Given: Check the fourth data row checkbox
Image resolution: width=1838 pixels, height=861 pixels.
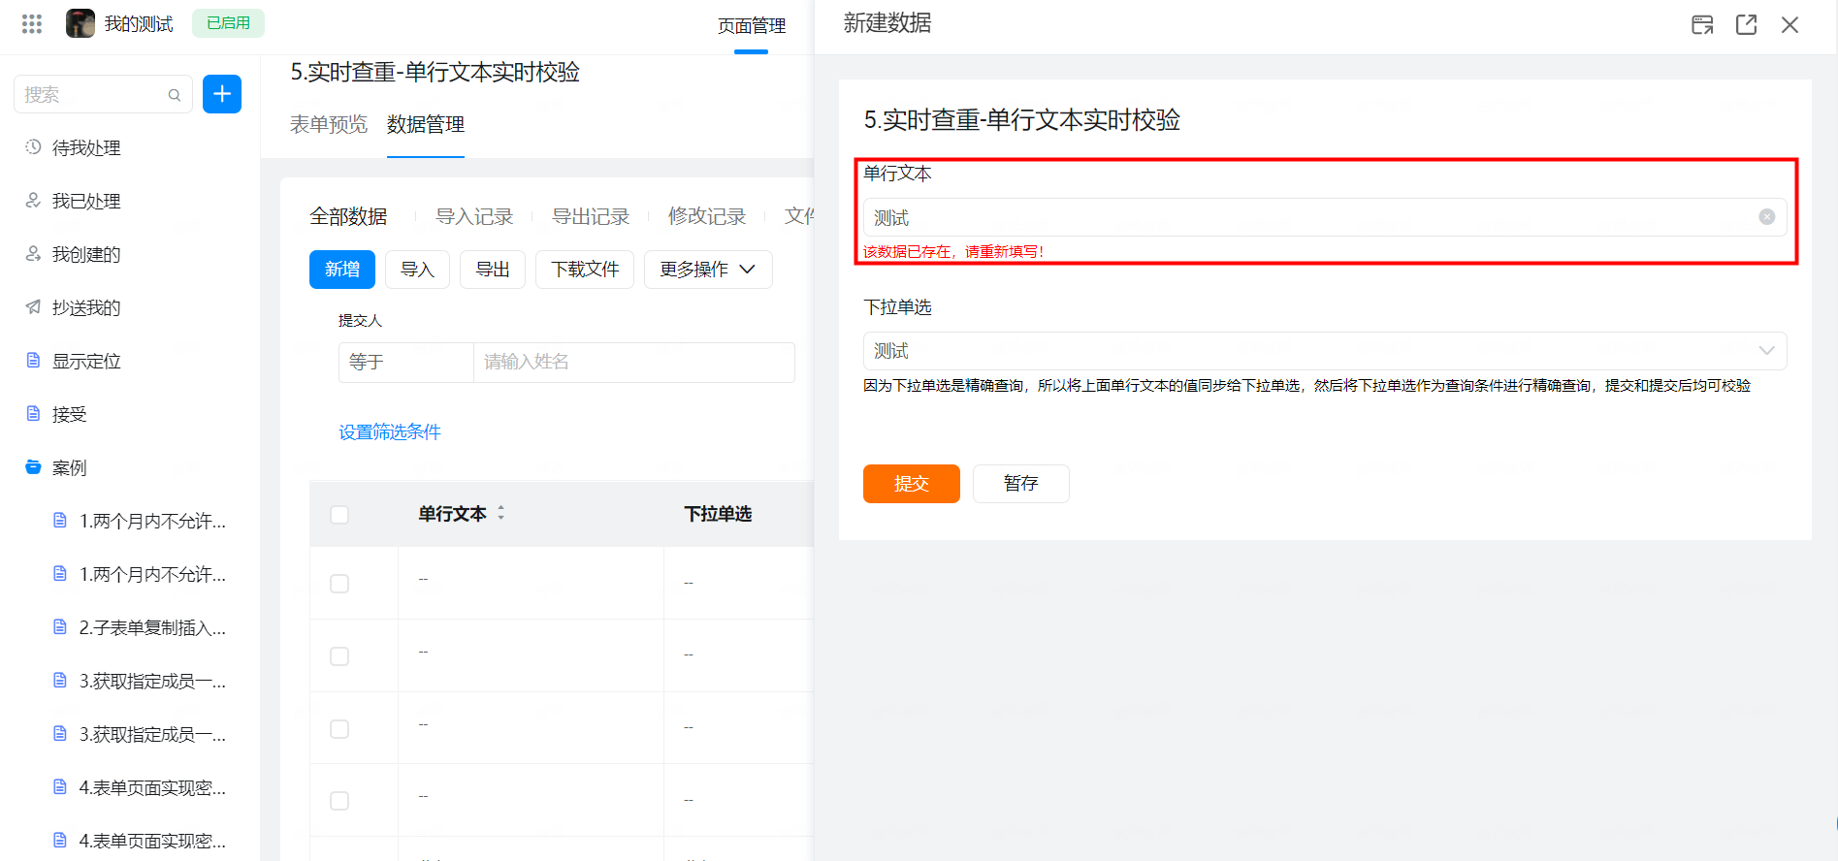Looking at the screenshot, I should click(x=339, y=801).
